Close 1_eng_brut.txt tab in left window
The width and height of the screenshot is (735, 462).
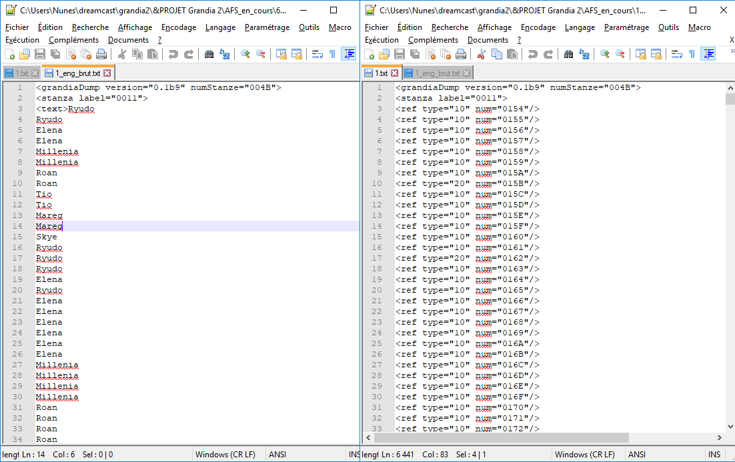(x=107, y=73)
